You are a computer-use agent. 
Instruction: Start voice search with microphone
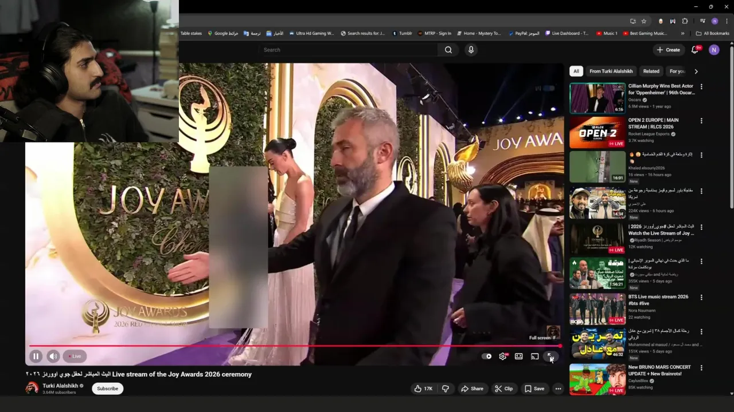coord(471,50)
